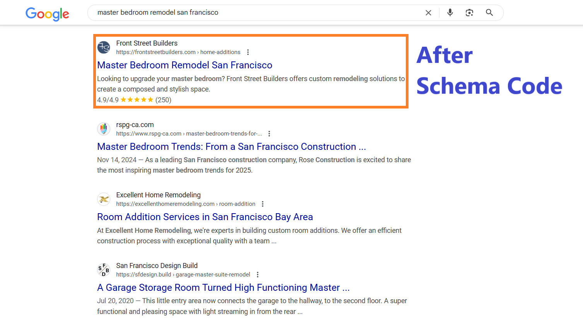The width and height of the screenshot is (583, 324).
Task: Open the three-dot menu for the Excellent Home Remodeling result
Action: [263, 204]
